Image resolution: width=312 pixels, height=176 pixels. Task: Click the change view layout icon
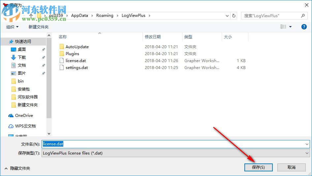point(283,26)
